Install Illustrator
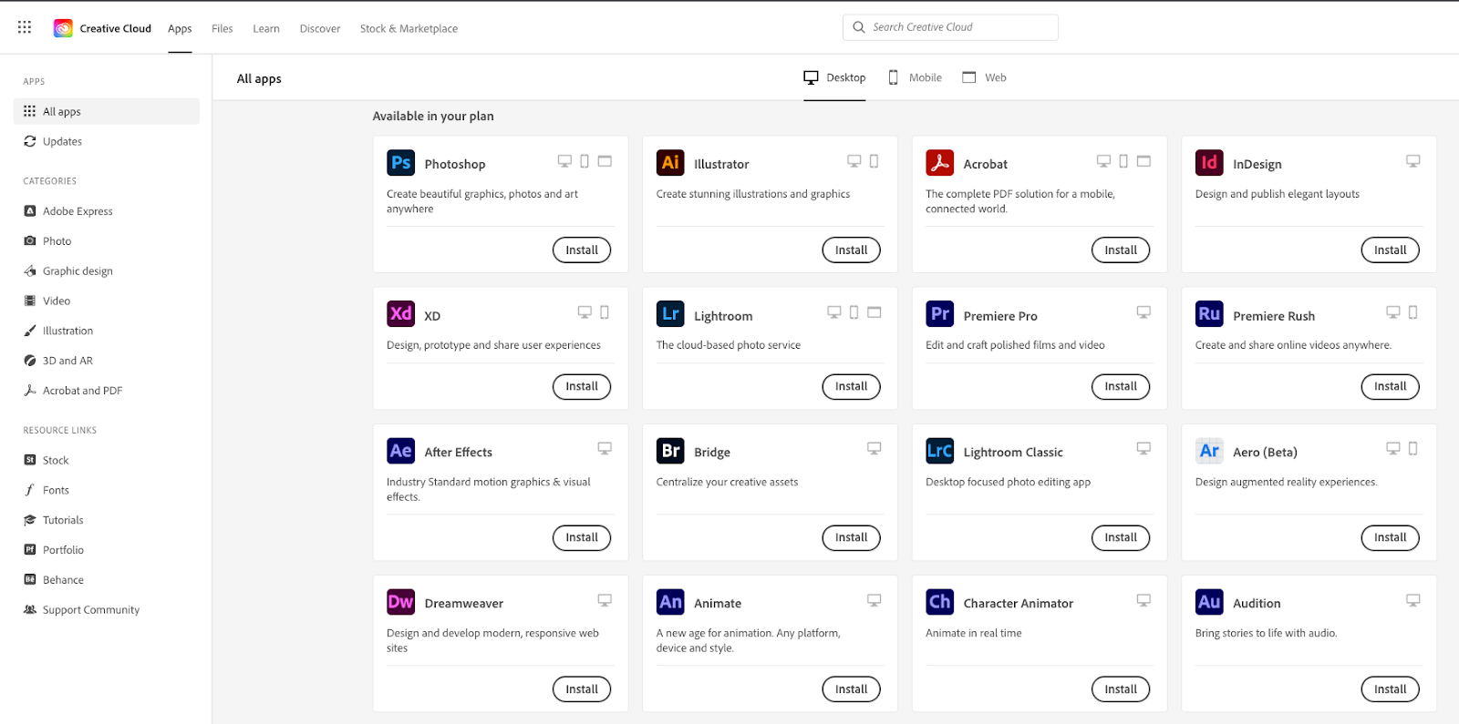Viewport: 1459px width, 724px height. point(851,250)
